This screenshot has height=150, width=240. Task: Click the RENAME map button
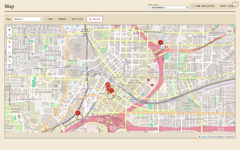(x=62, y=19)
